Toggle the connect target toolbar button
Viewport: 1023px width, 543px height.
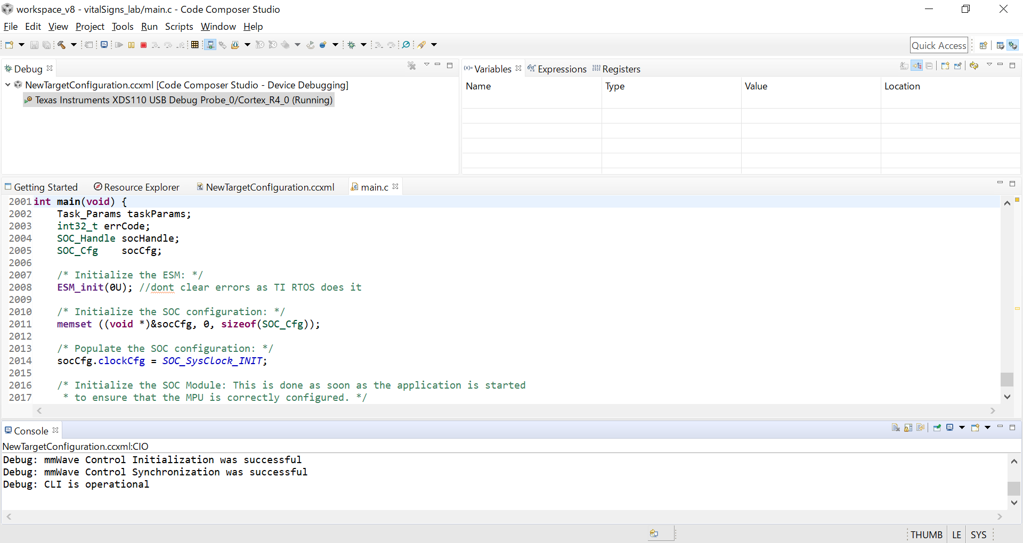point(210,45)
